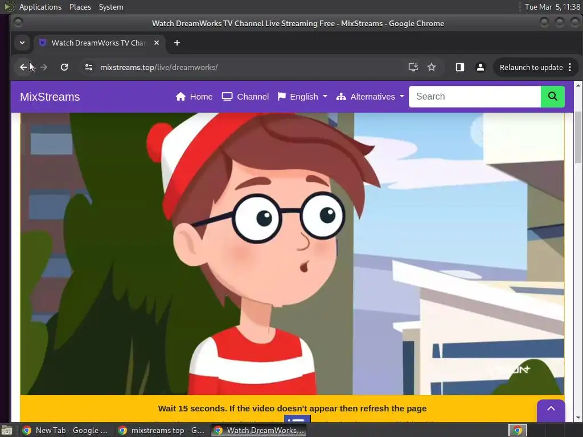The image size is (583, 437).
Task: Click the Home house icon
Action: point(180,97)
